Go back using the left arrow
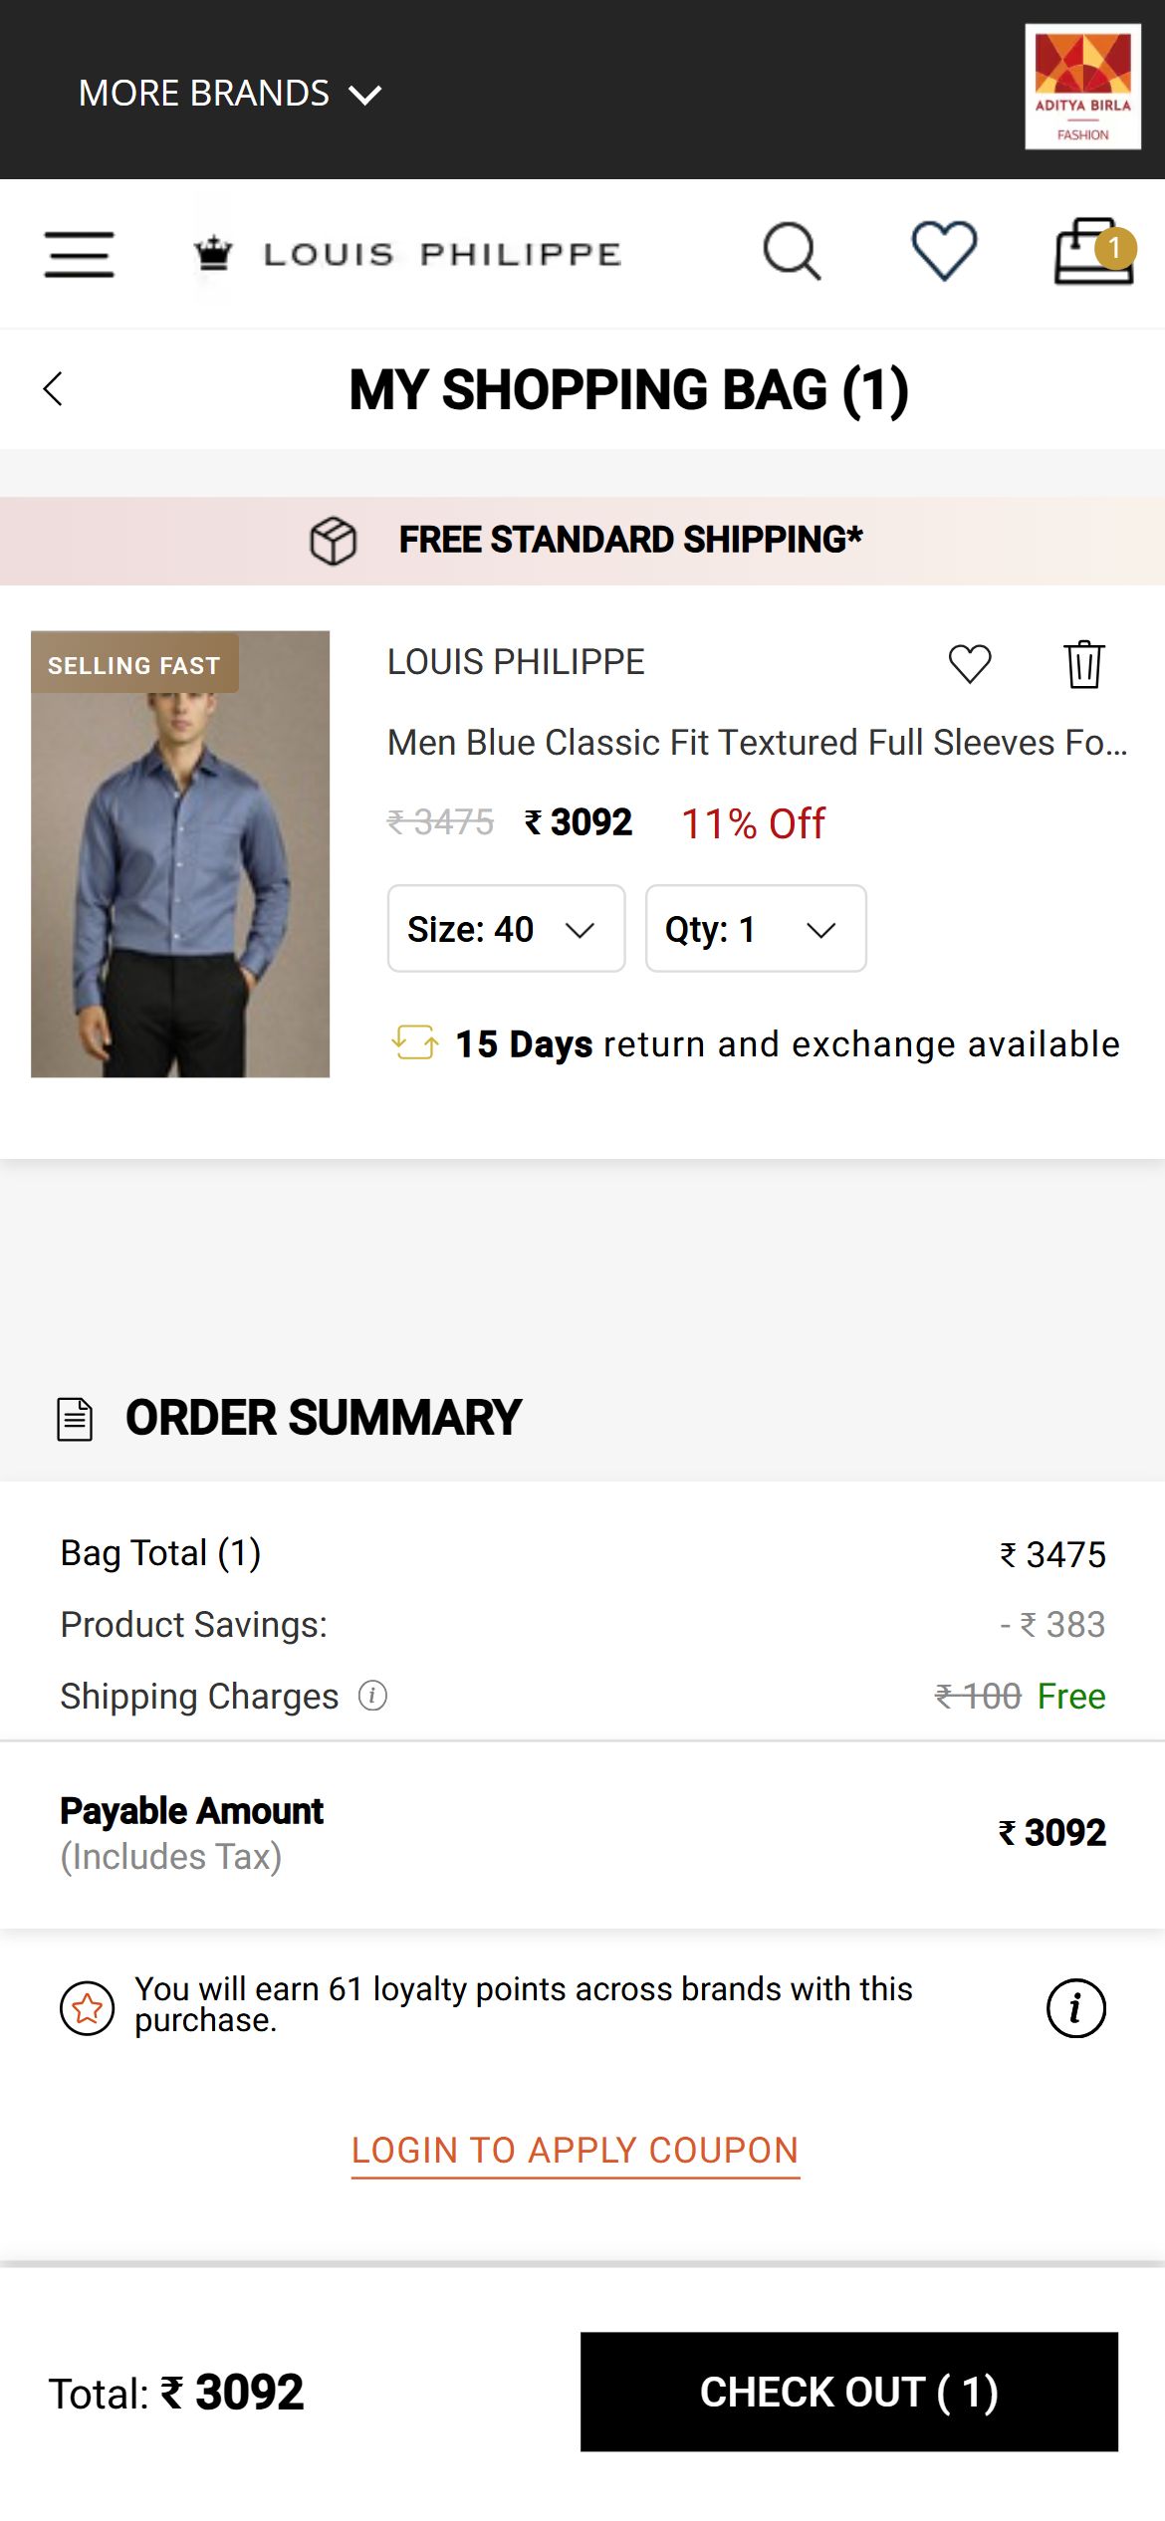 point(53,388)
